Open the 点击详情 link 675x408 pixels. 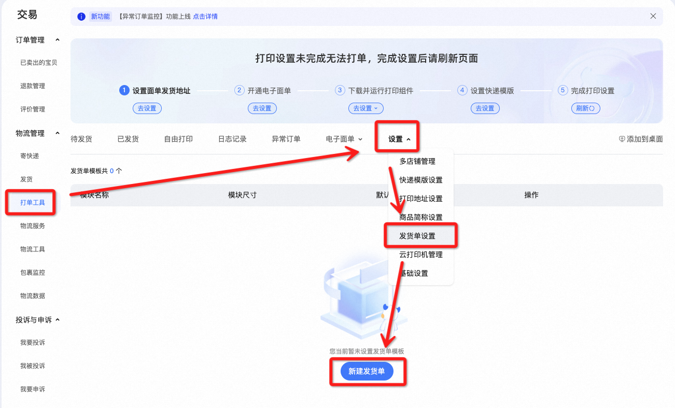click(205, 17)
